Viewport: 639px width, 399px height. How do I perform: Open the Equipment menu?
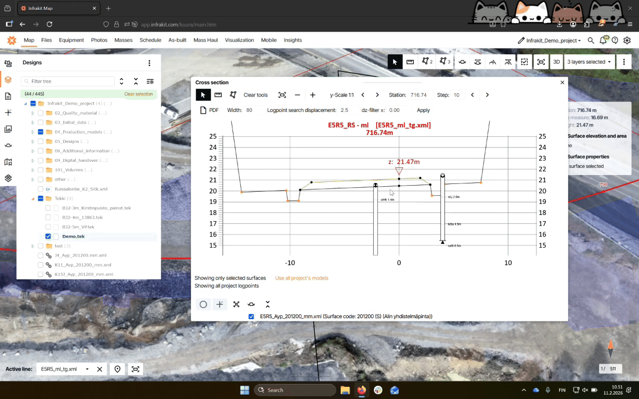coord(72,40)
